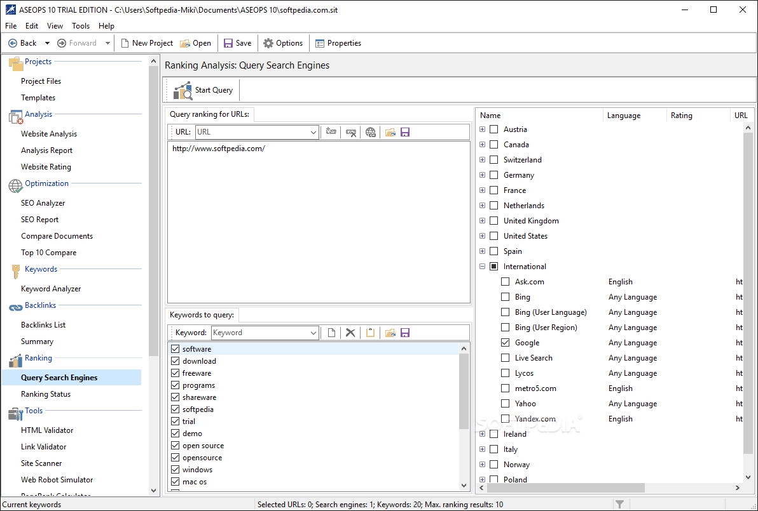758x511 pixels.
Task: Check the Yahoo search engine checkbox
Action: coord(505,403)
